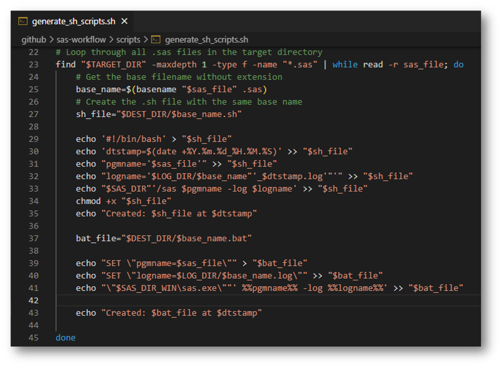Place the cursor on the "done" keyword

tap(66, 337)
